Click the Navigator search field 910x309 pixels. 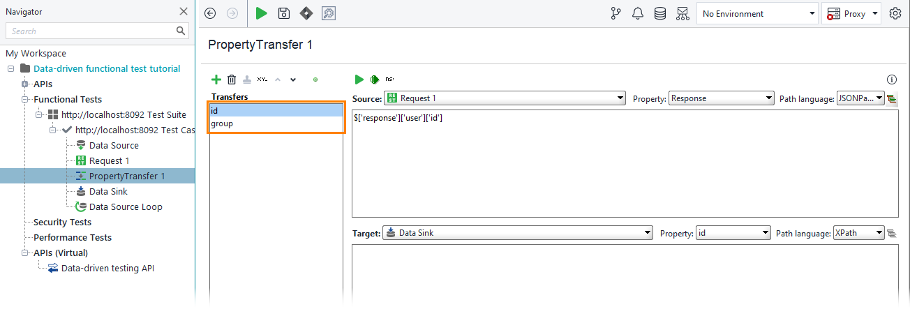coord(91,31)
